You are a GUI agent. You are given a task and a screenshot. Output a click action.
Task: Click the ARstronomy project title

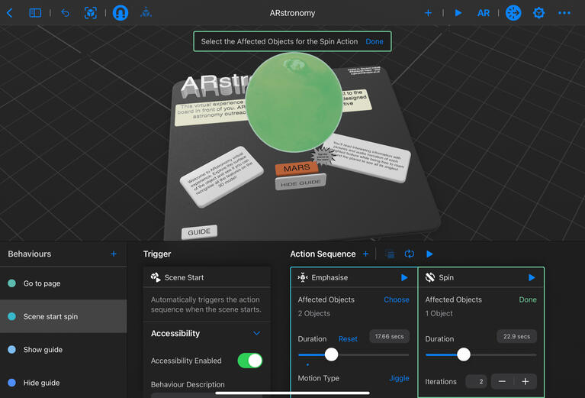coord(293,13)
